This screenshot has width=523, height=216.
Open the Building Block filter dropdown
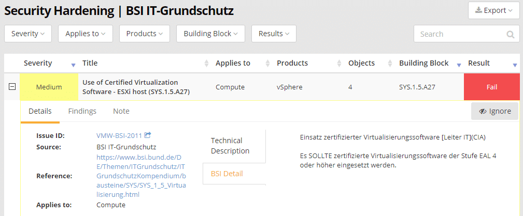[210, 34]
